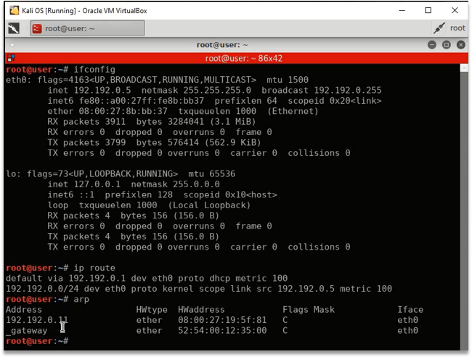Click the network plug icon near root
Viewport: 472px width, 357px height.
click(x=439, y=28)
